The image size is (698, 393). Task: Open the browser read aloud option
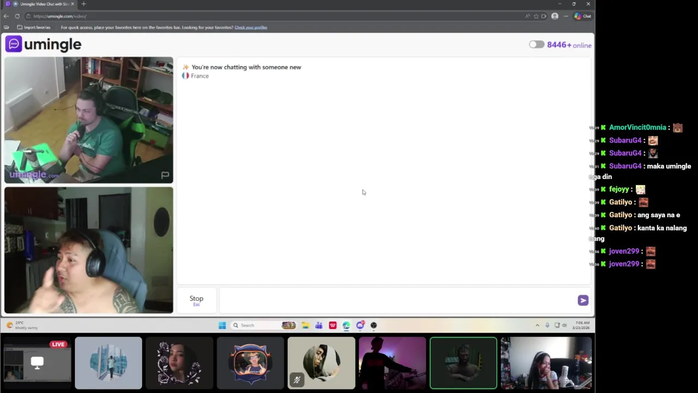point(527,16)
